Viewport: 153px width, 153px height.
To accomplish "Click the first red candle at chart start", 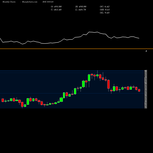I will [3, 100].
